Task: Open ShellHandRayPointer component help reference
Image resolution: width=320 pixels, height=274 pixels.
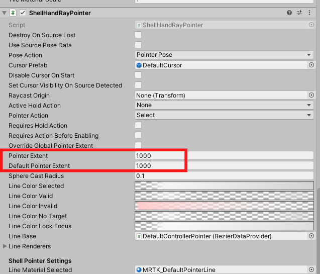Action: (289, 13)
